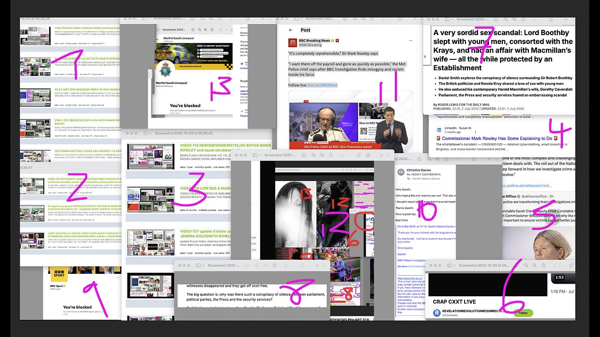Viewport: 600px width, 337px height.
Task: Click info icon in face-collage Preview window
Action: (x=304, y=155)
